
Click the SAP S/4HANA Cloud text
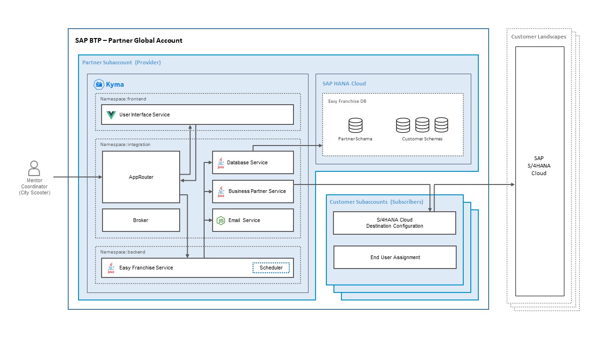pos(539,166)
